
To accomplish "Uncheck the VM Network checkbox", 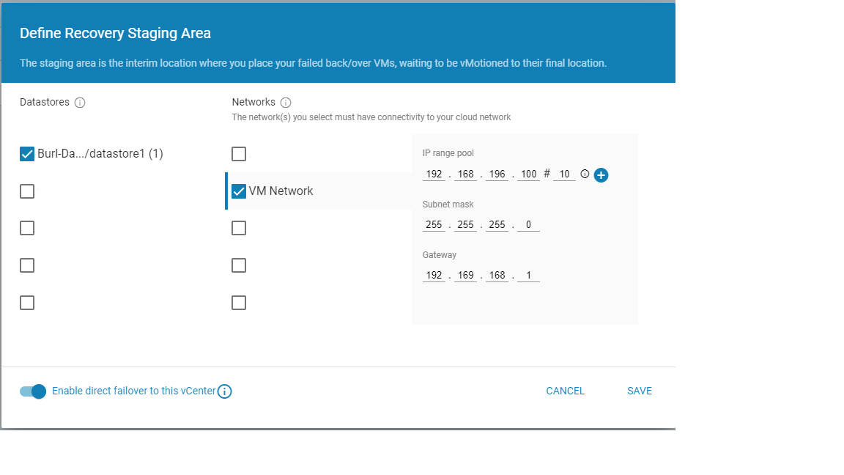I will (238, 191).
